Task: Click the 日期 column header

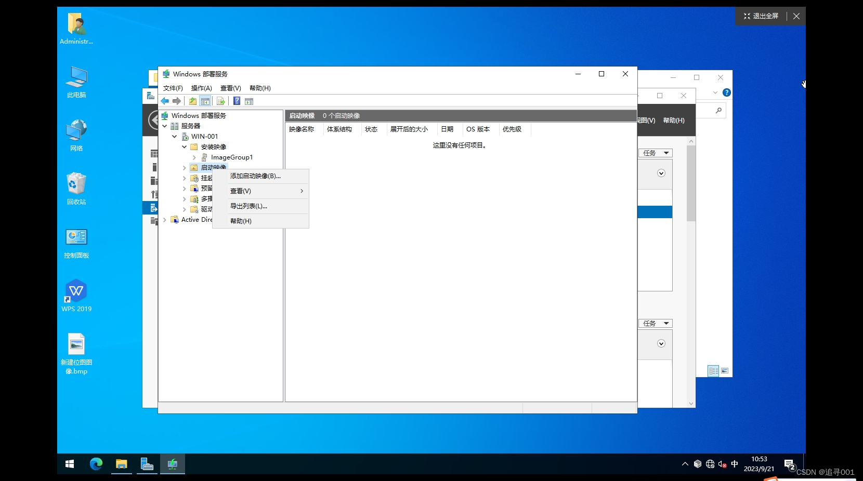Action: pyautogui.click(x=450, y=129)
